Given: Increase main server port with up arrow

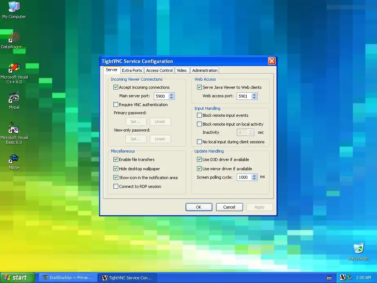Looking at the screenshot, I should [x=171, y=95].
